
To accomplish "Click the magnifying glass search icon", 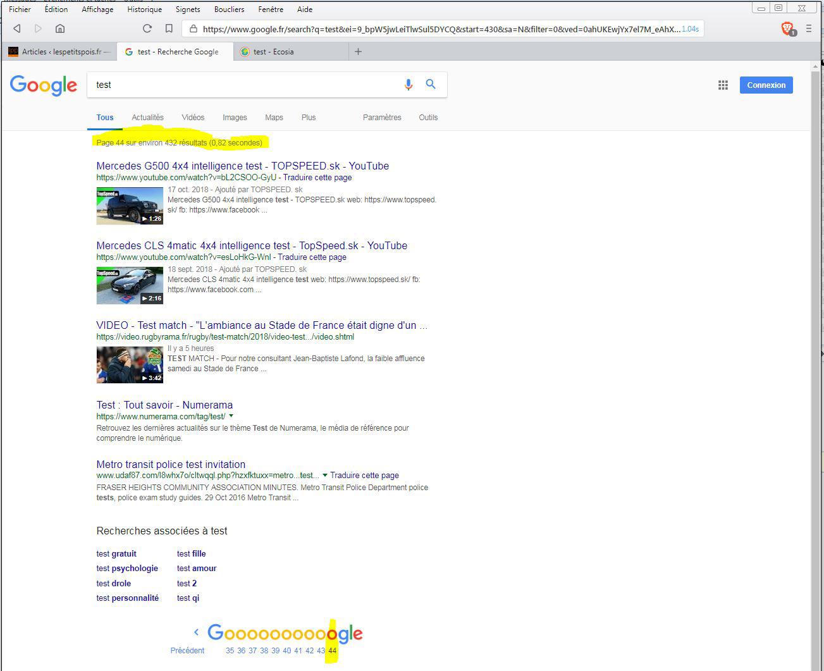I will [x=431, y=85].
